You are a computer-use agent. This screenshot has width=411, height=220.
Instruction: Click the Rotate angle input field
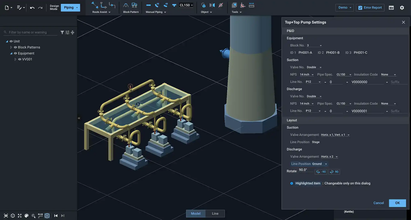pos(306,170)
